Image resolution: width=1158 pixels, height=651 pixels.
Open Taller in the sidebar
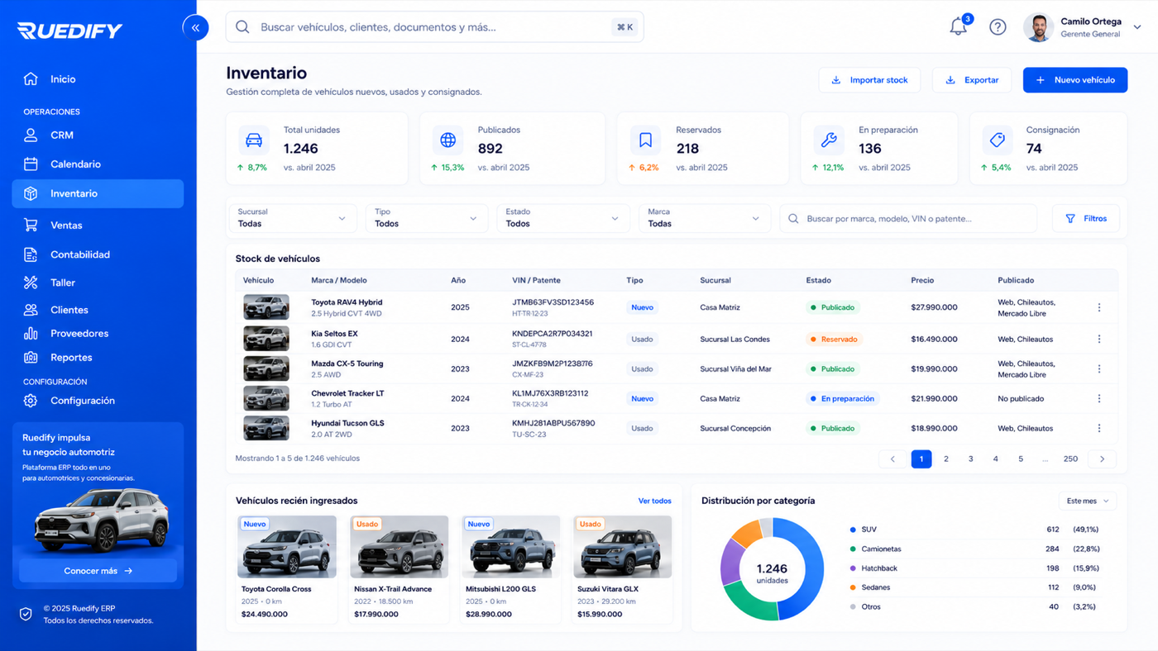click(x=98, y=283)
